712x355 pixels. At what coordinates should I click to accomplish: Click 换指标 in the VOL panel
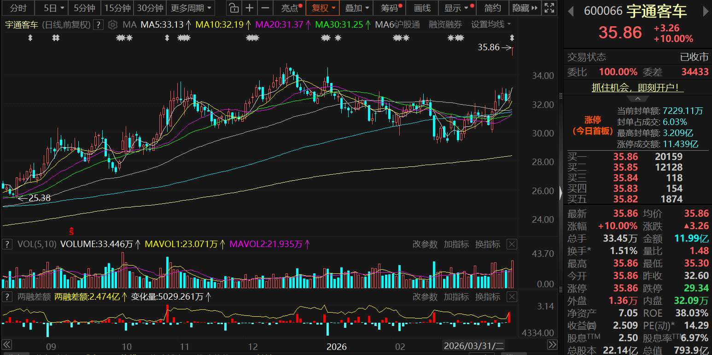tap(488, 244)
